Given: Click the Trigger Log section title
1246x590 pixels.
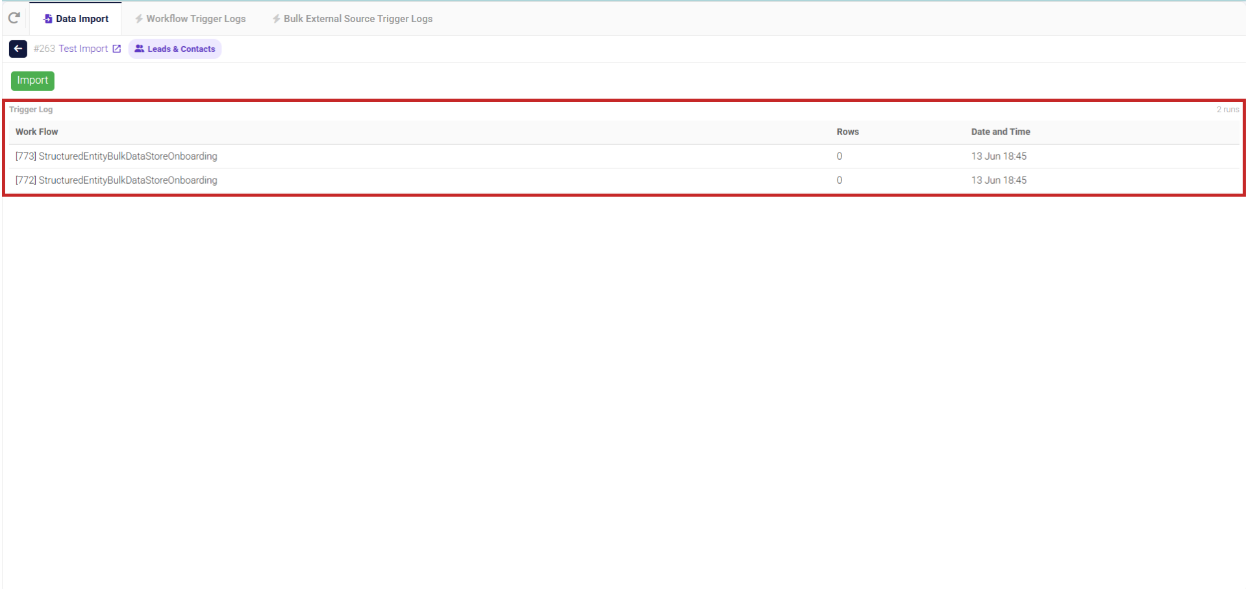Looking at the screenshot, I should [x=31, y=109].
